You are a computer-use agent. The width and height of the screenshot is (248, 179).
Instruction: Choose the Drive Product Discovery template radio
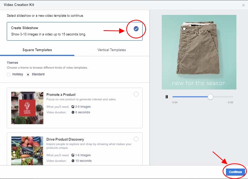136,139
